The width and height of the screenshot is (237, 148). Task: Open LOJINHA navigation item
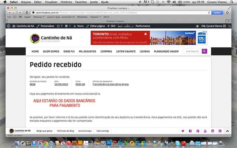145,51
